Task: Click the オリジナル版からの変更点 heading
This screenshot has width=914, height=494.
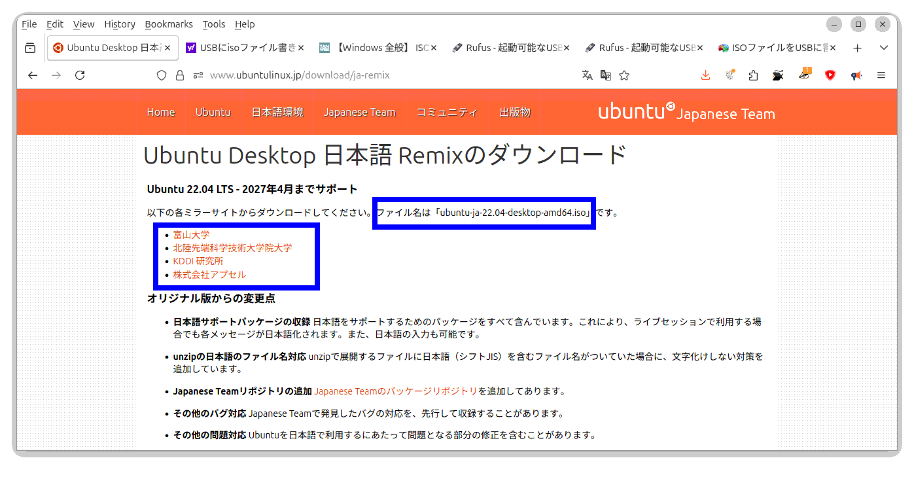Action: (x=211, y=298)
